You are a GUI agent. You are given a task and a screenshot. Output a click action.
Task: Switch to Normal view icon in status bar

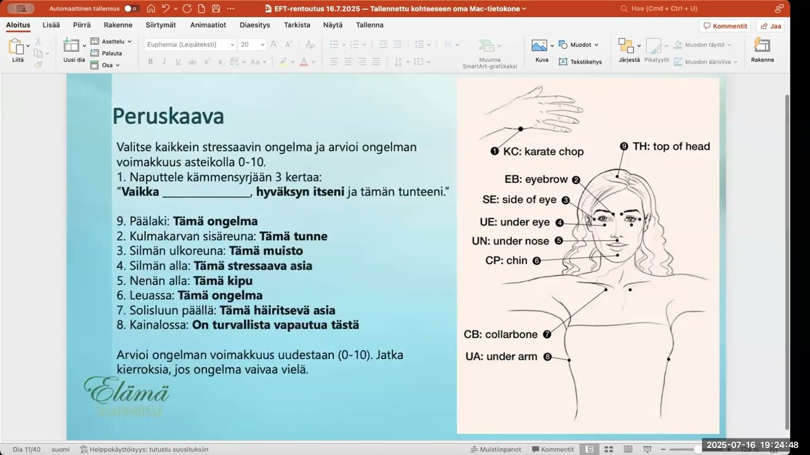click(590, 449)
